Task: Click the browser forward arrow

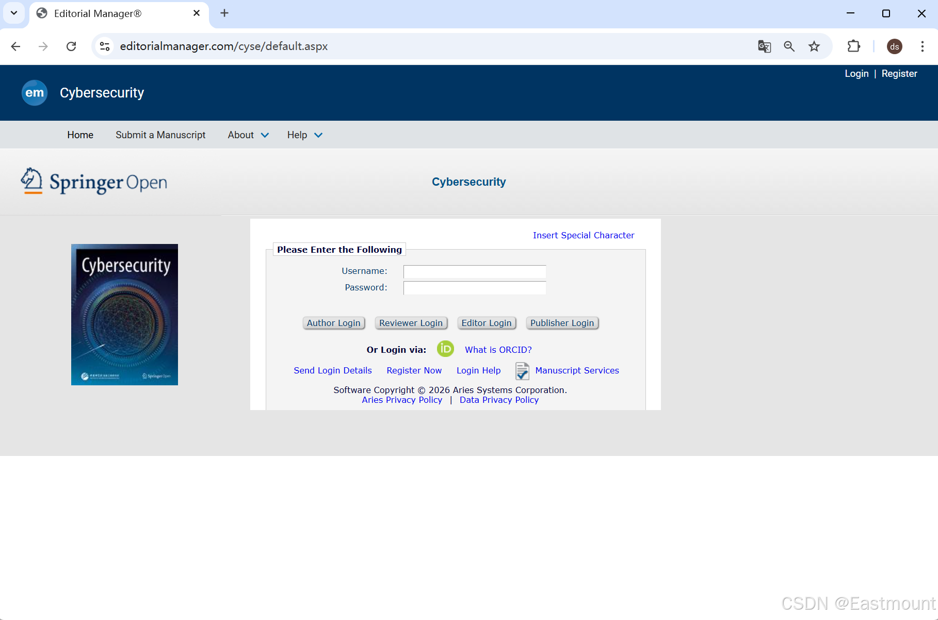Action: [43, 46]
